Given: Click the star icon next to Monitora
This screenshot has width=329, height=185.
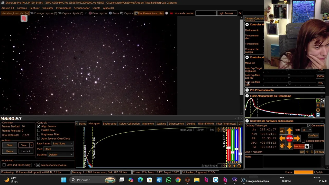Looking at the screenshot, I should [x=307, y=146].
